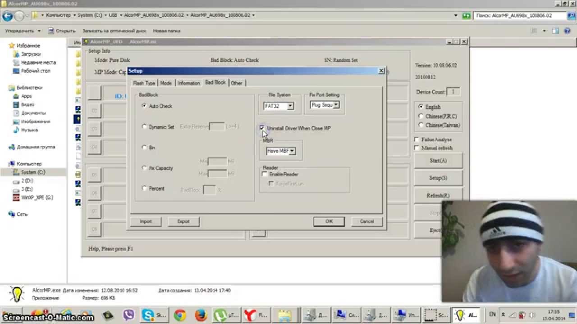The image size is (577, 324).
Task: Select Percent bad block option
Action: [144, 189]
